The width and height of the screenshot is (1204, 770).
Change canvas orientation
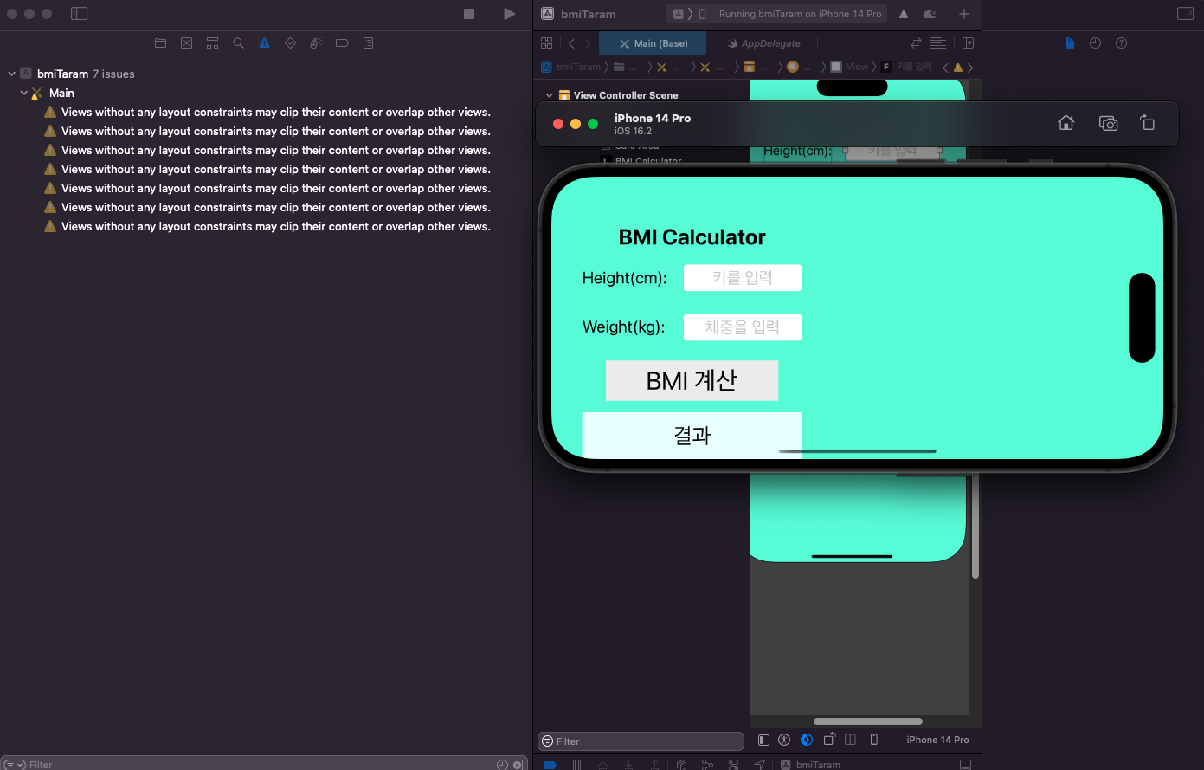pos(829,740)
